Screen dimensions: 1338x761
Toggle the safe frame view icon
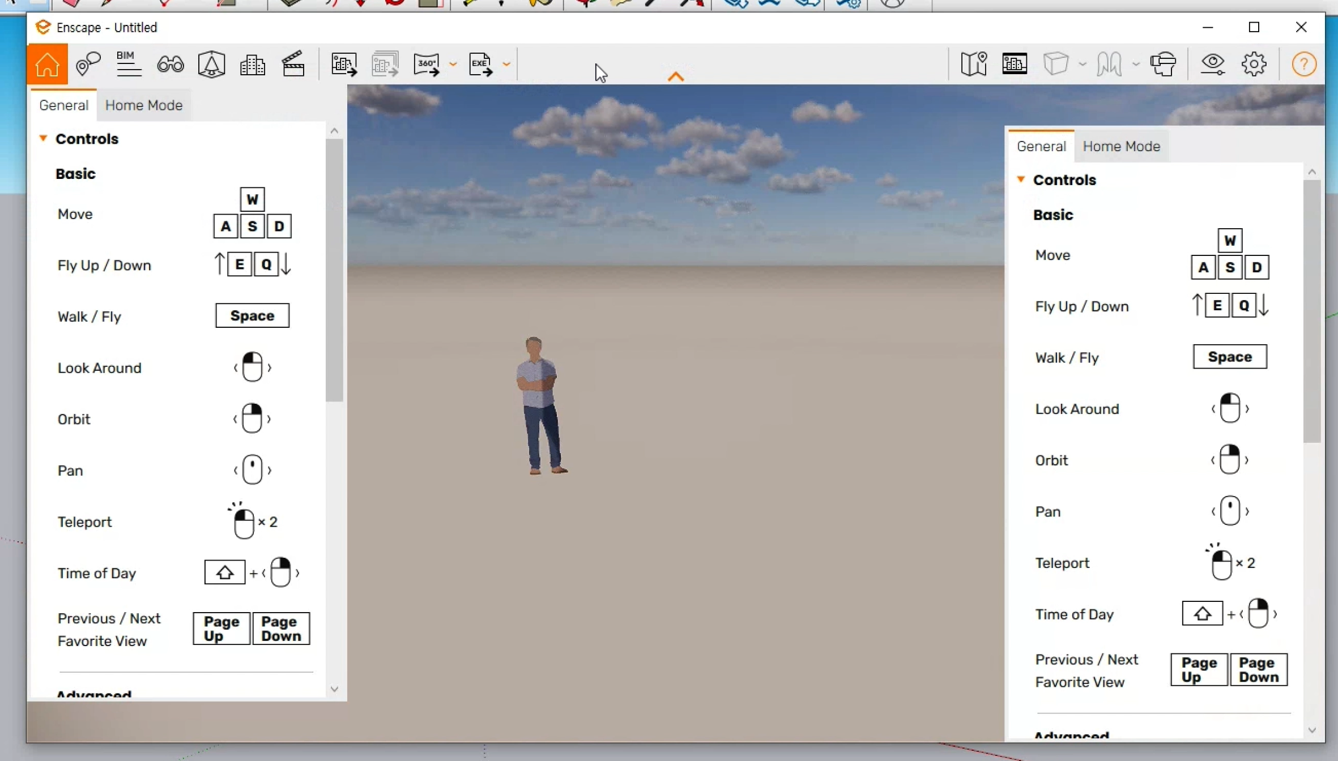pos(1014,64)
